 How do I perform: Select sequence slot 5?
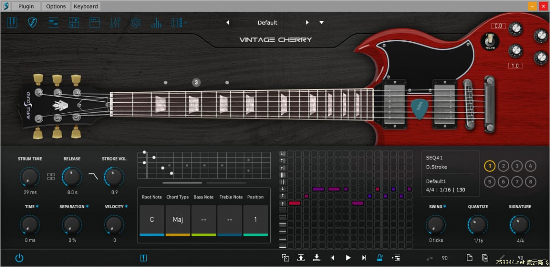(489, 182)
